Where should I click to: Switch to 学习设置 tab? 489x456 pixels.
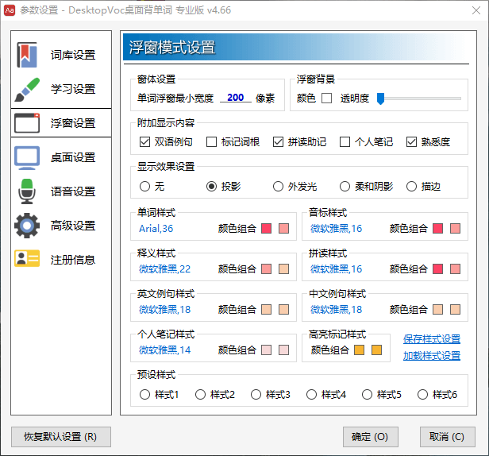tap(61, 89)
